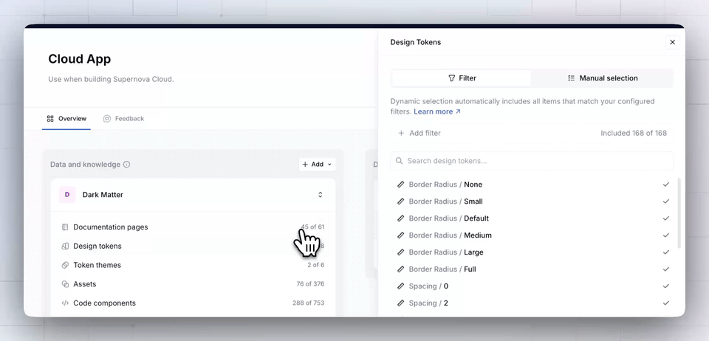Click ruler icon beside Border Radius / Full

coord(400,269)
